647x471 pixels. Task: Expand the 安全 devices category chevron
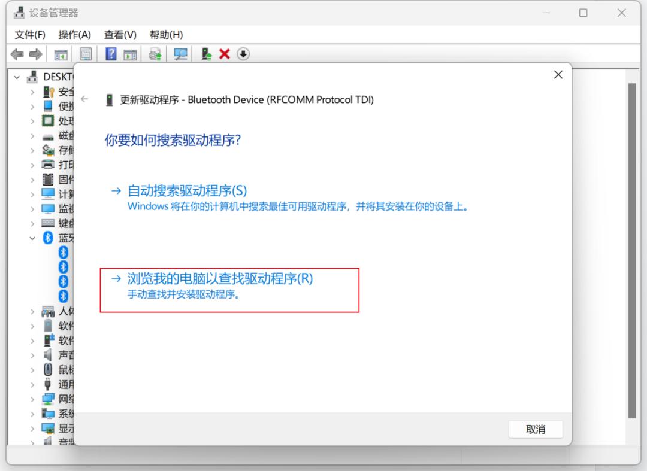click(32, 92)
